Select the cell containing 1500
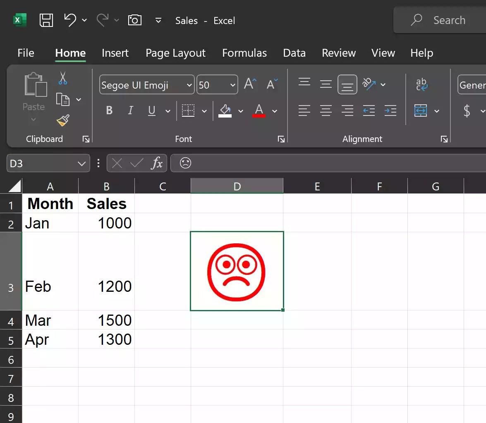 coord(106,320)
